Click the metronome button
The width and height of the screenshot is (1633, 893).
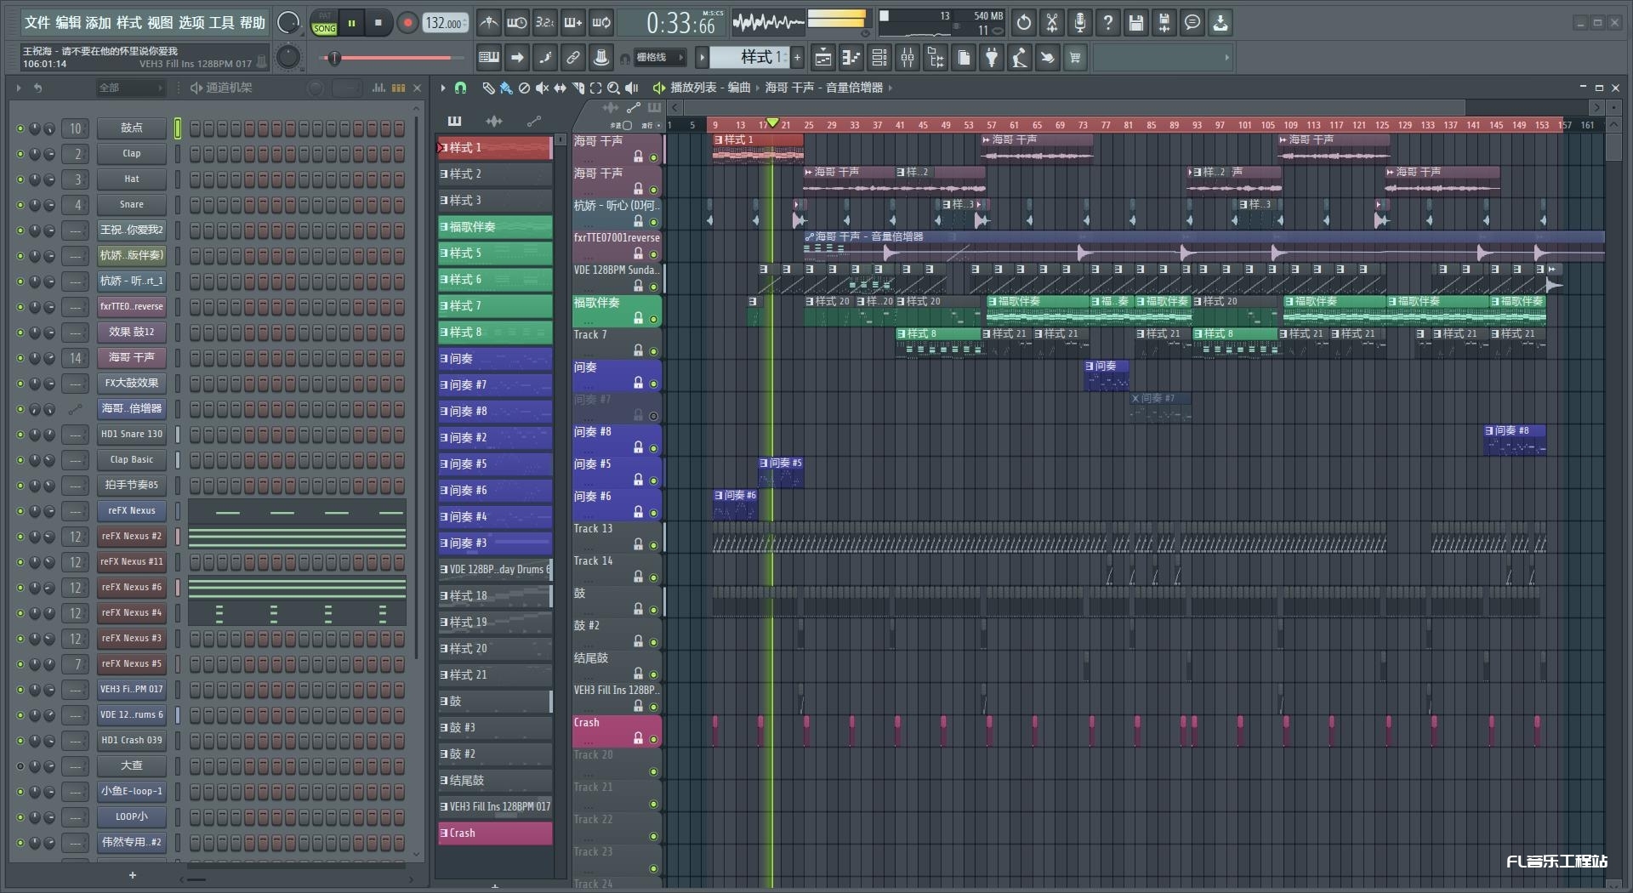point(488,23)
